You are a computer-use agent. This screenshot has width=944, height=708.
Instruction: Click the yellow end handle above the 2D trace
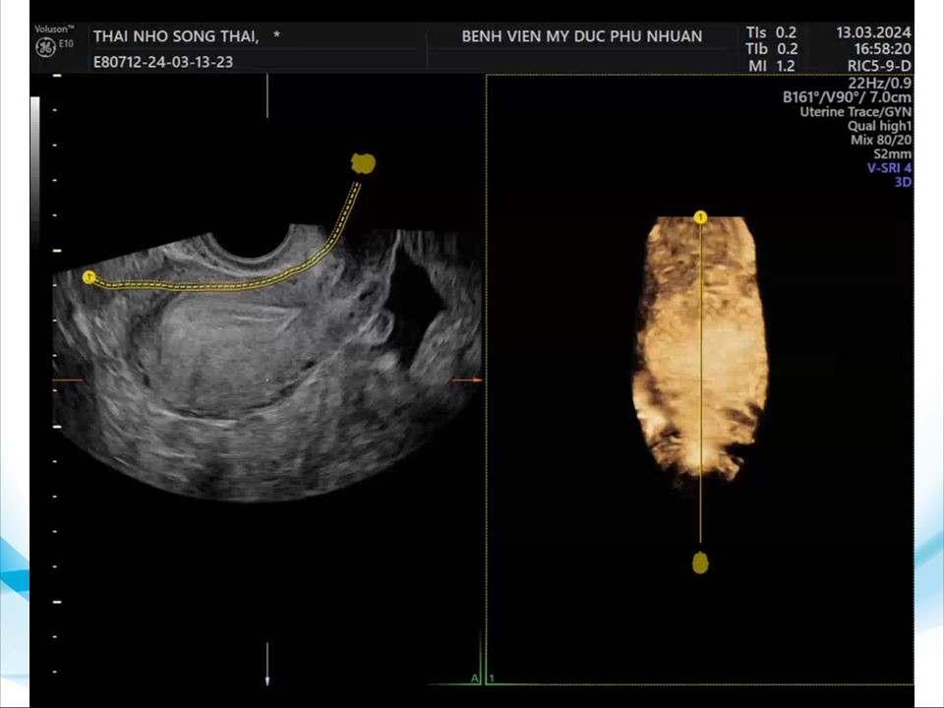(364, 163)
